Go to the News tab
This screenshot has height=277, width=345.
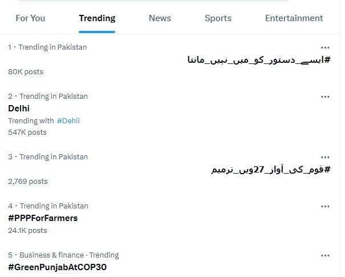click(160, 18)
